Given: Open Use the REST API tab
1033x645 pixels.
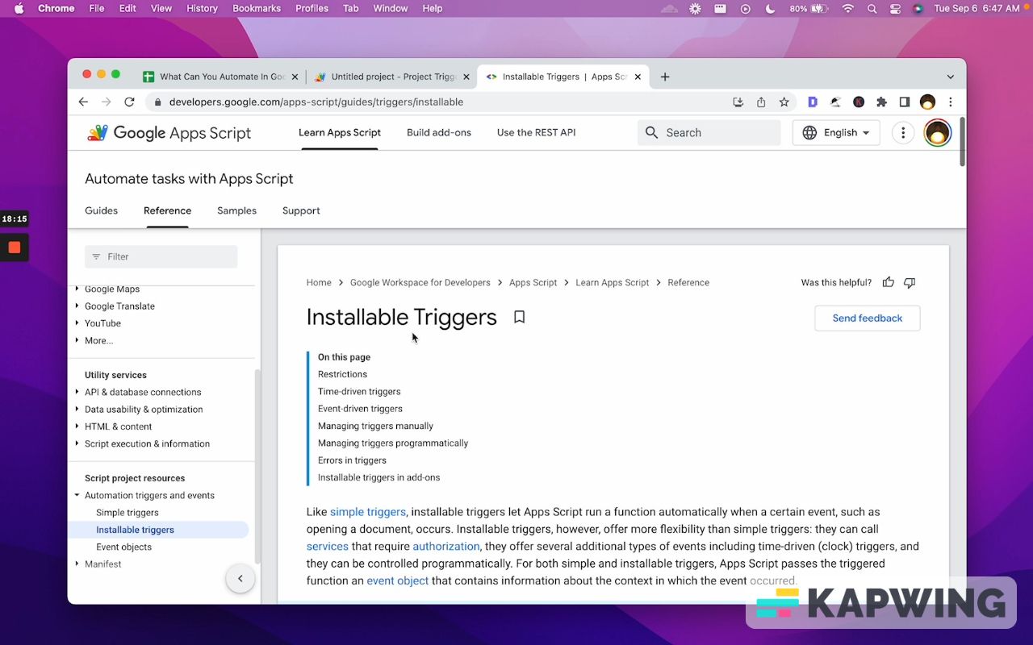Looking at the screenshot, I should (x=536, y=133).
